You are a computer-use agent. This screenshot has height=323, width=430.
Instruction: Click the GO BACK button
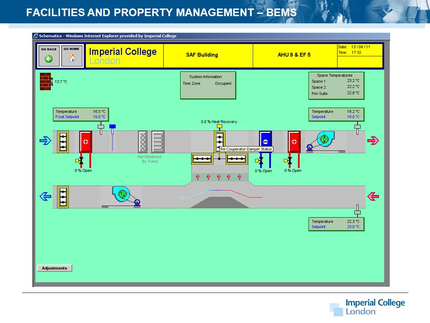click(49, 56)
